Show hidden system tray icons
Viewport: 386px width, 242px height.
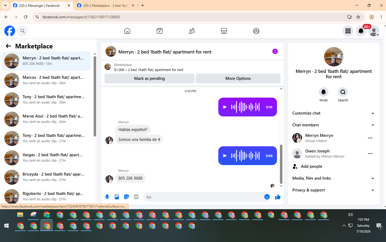point(344,226)
